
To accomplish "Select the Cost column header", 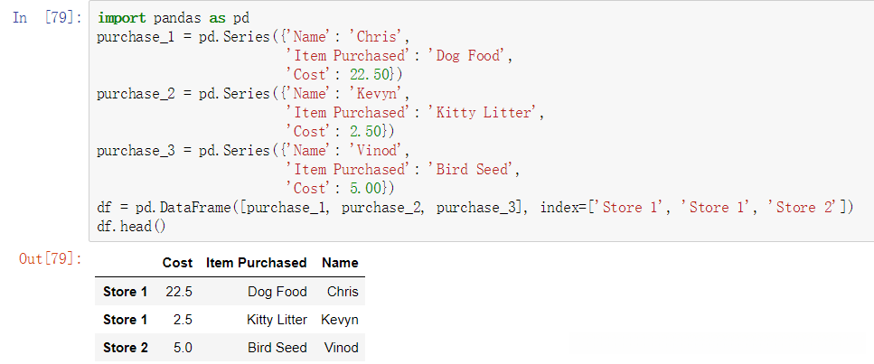I will coord(177,263).
